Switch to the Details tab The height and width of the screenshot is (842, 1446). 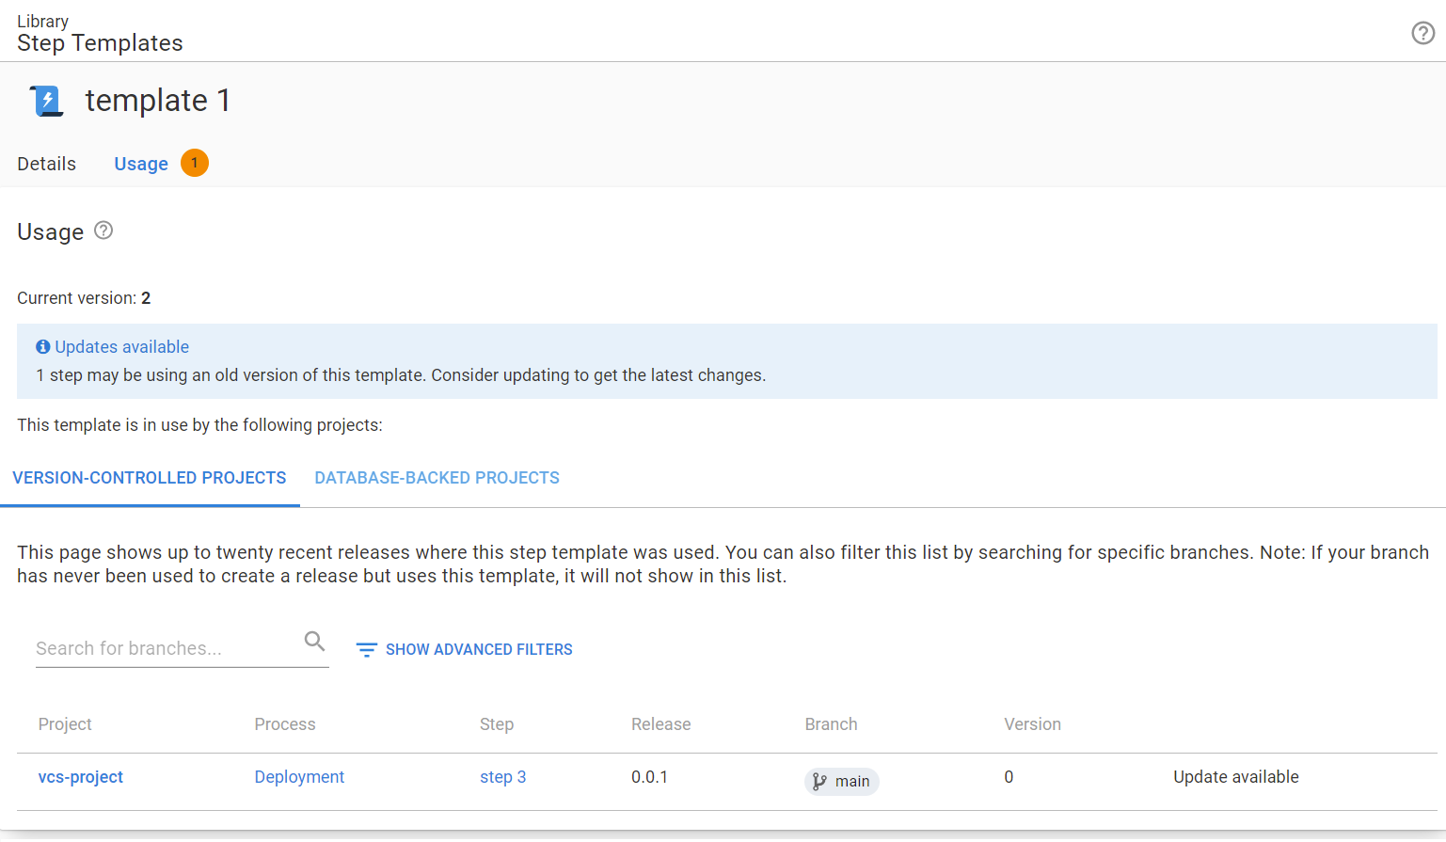[45, 163]
